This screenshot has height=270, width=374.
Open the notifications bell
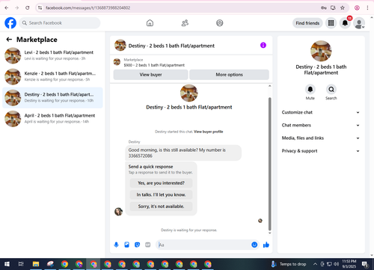click(345, 23)
